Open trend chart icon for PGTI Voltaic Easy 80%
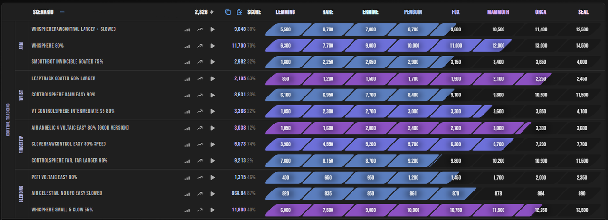The image size is (608, 220). [x=200, y=177]
